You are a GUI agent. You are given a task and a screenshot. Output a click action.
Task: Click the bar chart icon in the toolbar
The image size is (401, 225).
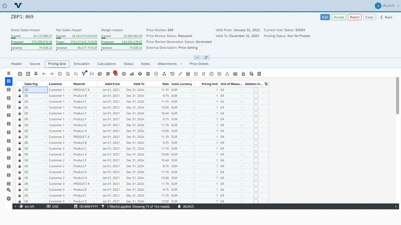[x=132, y=74]
